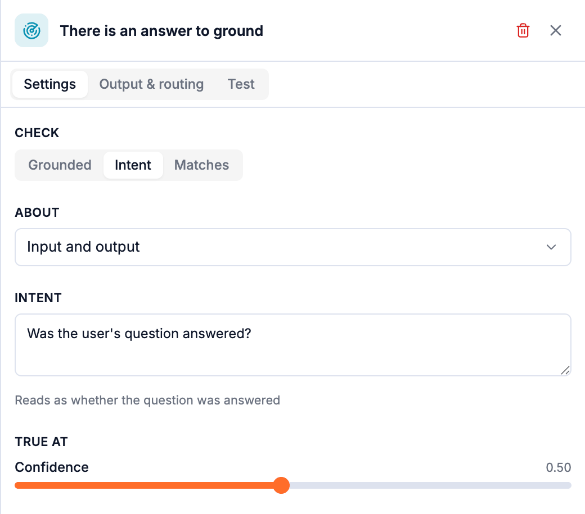Click the grey unfilled Confidence slider track
585x514 pixels.
(430, 485)
